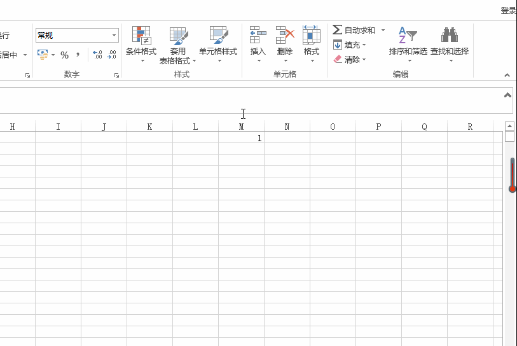The height and width of the screenshot is (346, 517).
Task: Click inside the formula bar
Action: pos(256,100)
